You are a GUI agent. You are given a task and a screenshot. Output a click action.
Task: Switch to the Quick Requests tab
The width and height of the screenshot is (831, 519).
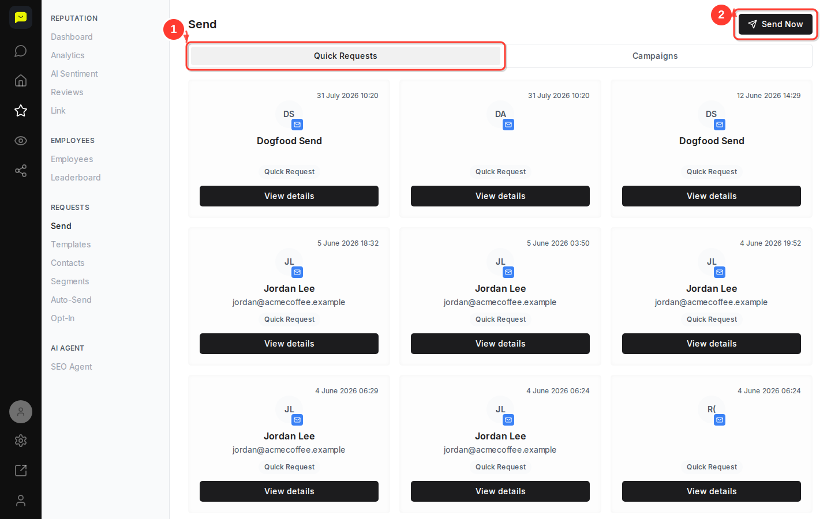tap(346, 56)
